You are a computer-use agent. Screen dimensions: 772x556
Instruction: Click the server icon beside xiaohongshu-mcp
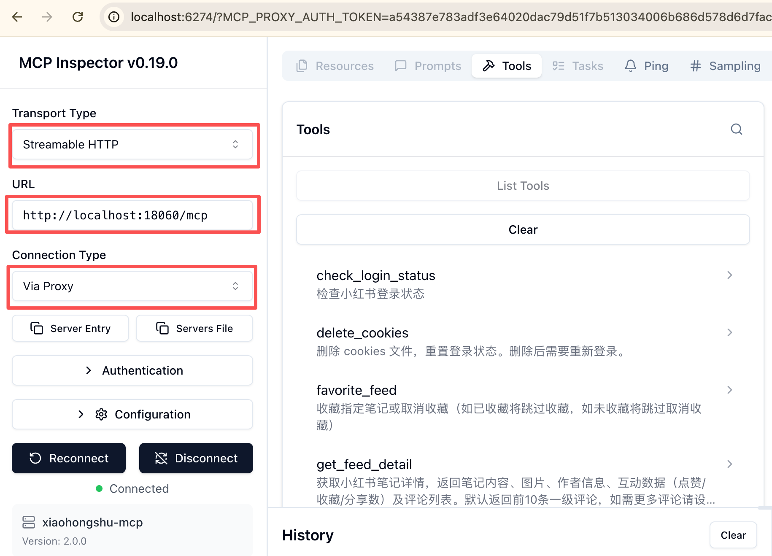pyautogui.click(x=28, y=522)
